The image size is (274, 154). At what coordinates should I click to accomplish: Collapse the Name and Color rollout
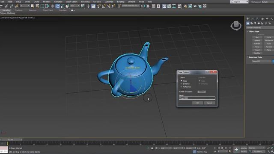[x=255, y=57]
